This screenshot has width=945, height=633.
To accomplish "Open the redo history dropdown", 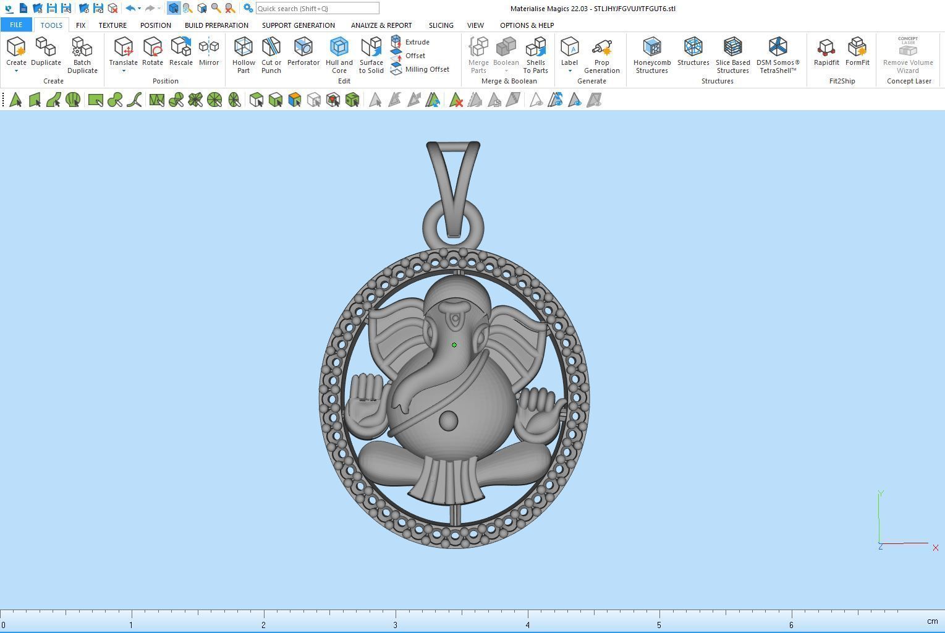I will tap(159, 9).
